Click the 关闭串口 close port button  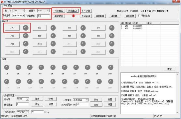click(x=72, y=11)
